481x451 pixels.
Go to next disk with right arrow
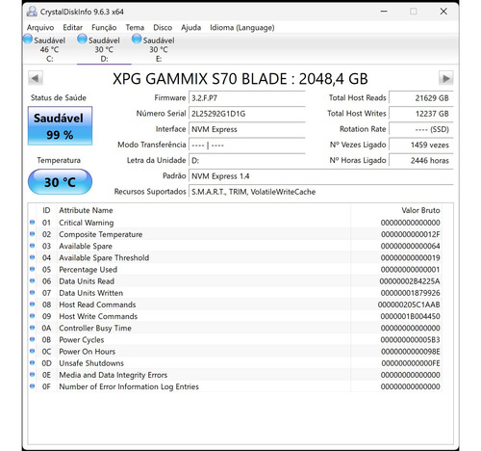click(445, 78)
